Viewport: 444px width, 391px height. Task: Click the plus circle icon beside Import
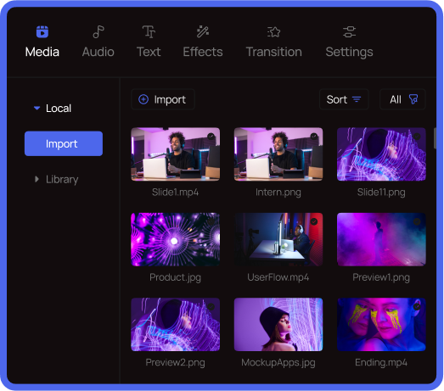click(143, 99)
